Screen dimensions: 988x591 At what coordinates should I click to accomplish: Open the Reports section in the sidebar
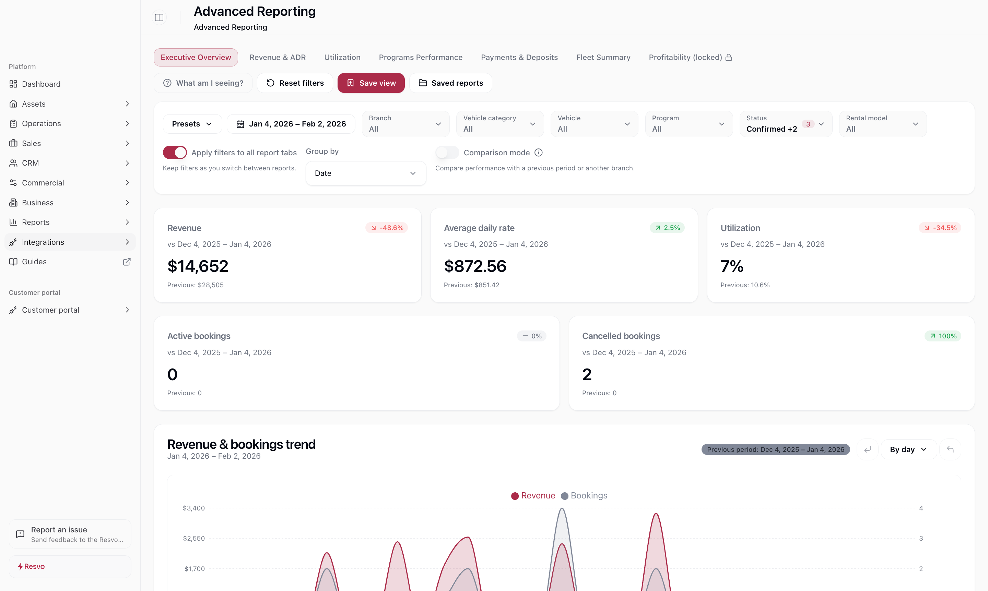[x=35, y=222]
